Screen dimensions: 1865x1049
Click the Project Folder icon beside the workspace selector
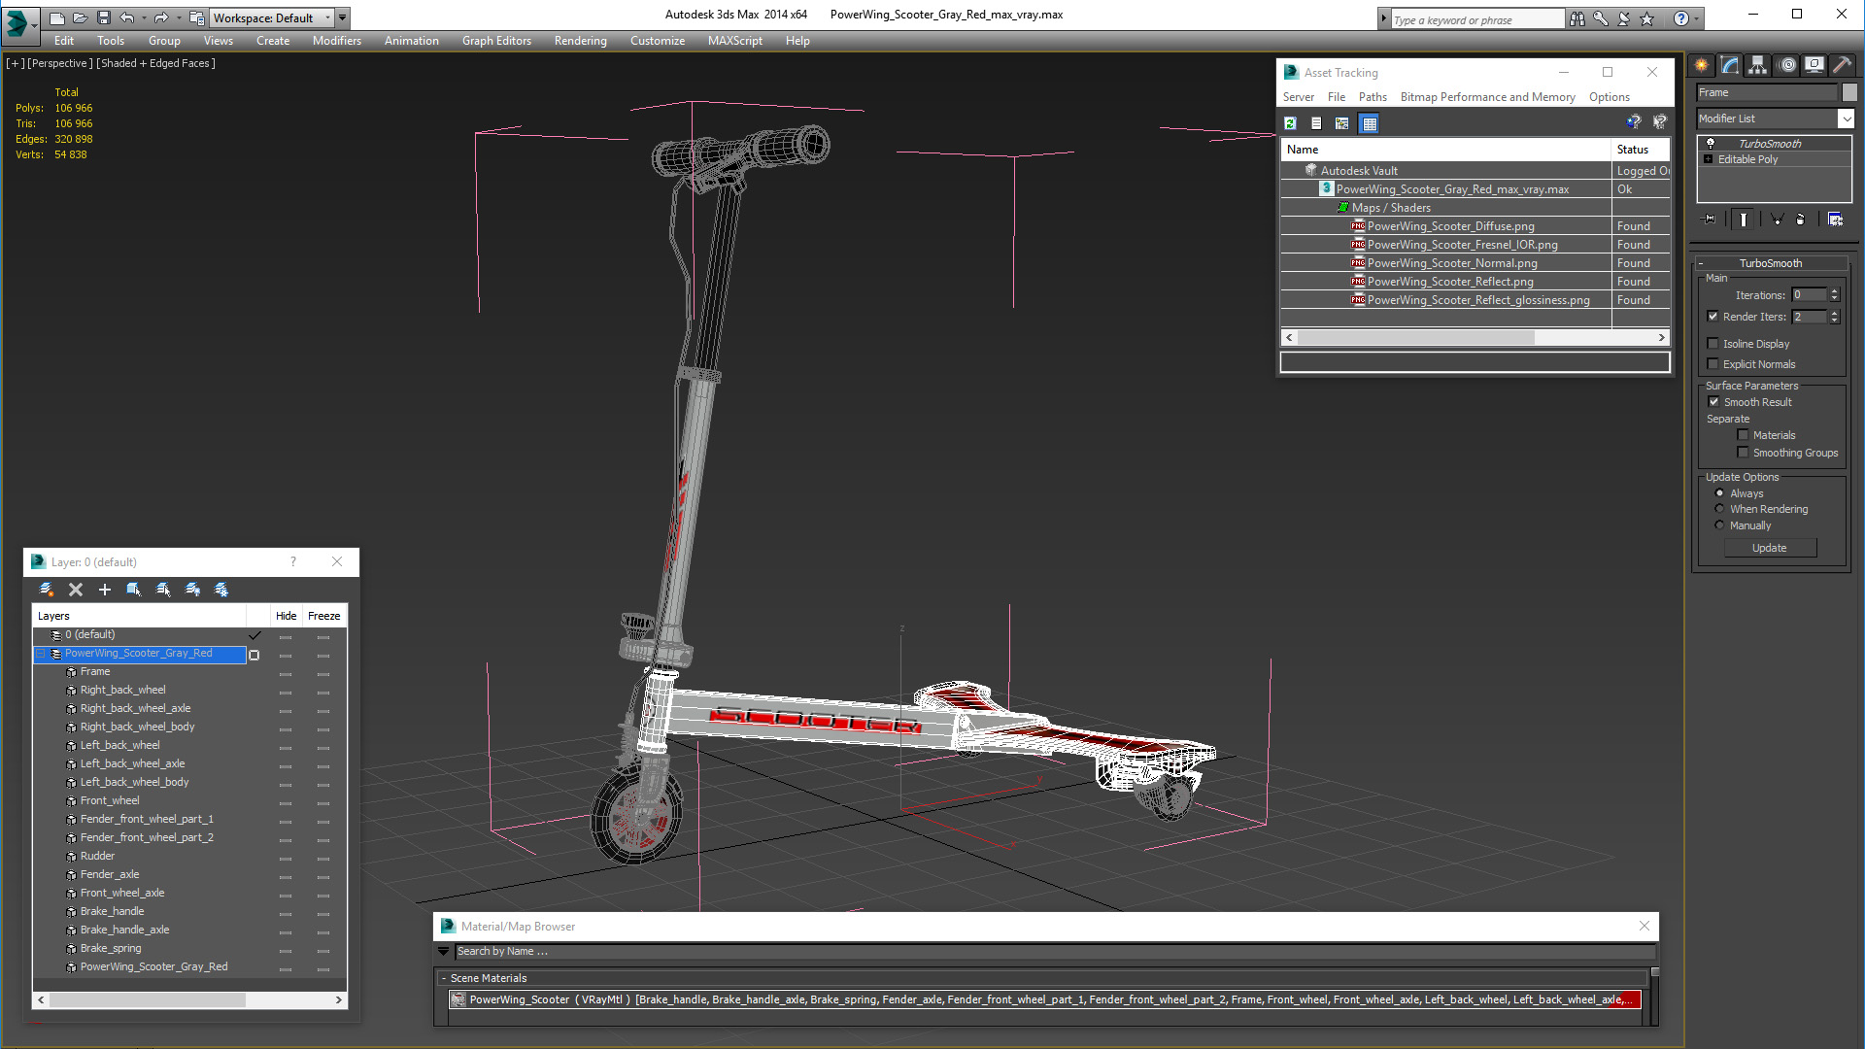click(197, 17)
